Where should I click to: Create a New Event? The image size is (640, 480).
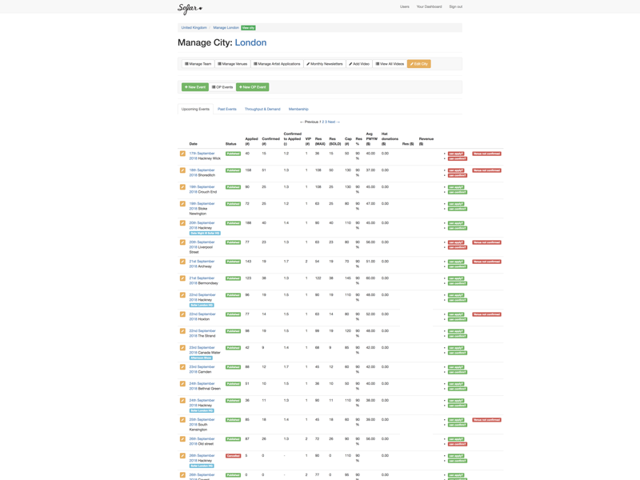(x=195, y=87)
